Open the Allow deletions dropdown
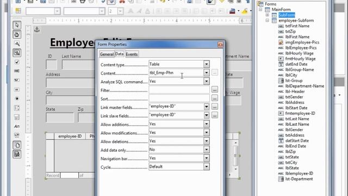 coord(207,141)
